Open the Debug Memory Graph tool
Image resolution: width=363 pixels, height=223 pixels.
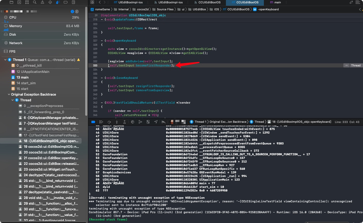pyautogui.click(x=140, y=122)
